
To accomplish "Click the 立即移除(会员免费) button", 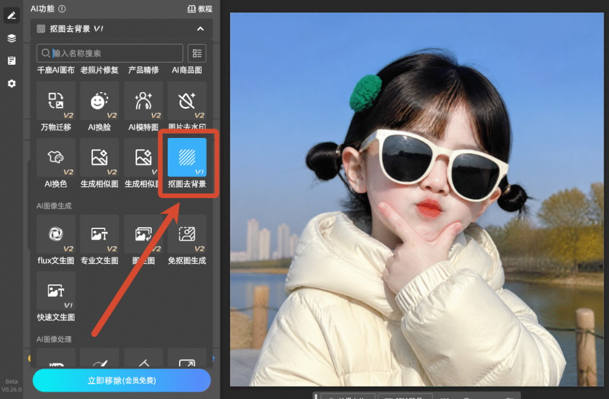I will point(121,381).
